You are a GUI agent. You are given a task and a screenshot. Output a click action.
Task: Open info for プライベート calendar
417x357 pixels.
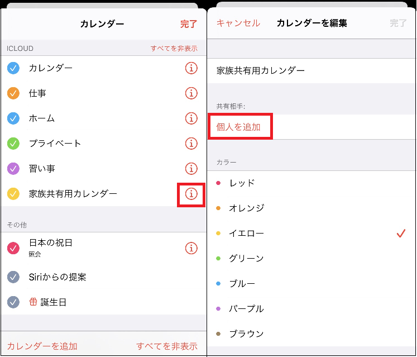pos(191,144)
